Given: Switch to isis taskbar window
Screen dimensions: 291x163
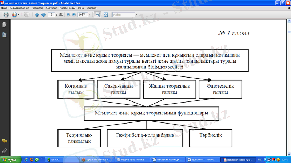Looking at the screenshot, I should coord(63,160).
